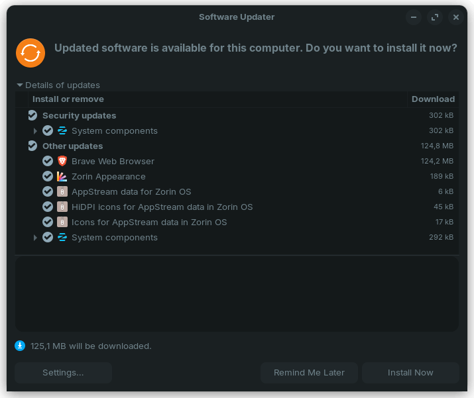Uncheck Icons for AppStream data in Zorin OS checkbox
The image size is (474, 398).
click(48, 222)
